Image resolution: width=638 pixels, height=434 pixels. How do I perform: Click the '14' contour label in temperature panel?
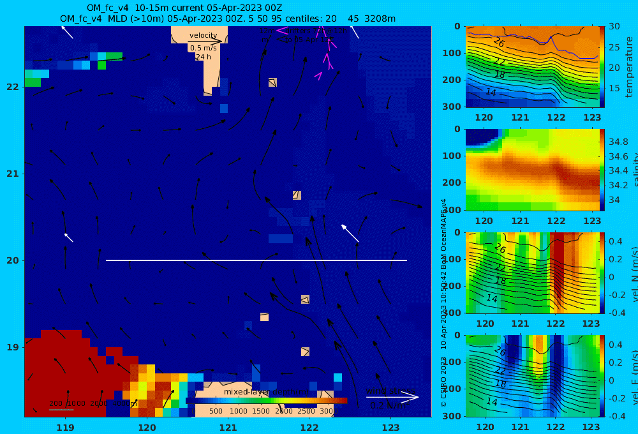491,93
